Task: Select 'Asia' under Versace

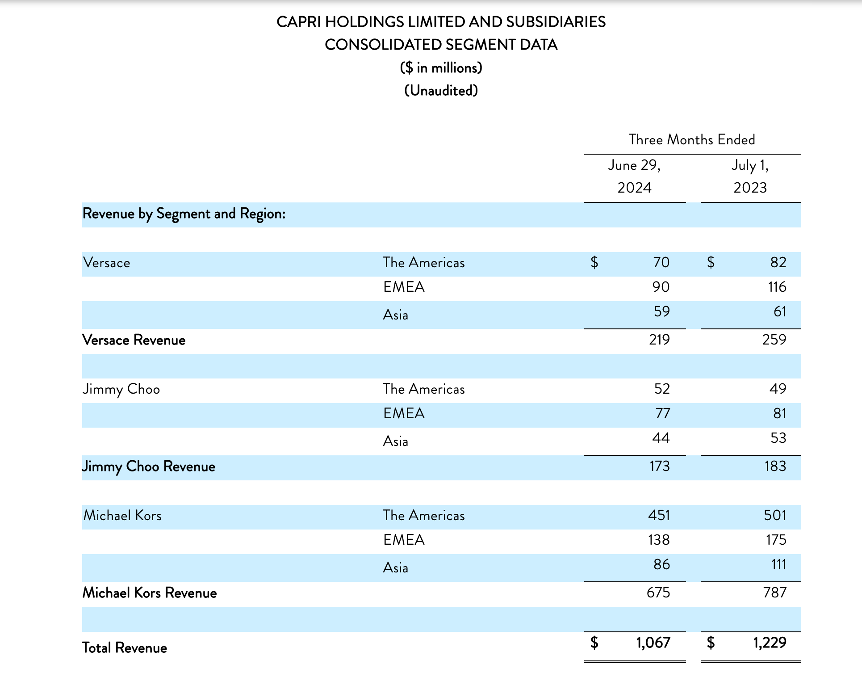Action: pyautogui.click(x=396, y=315)
